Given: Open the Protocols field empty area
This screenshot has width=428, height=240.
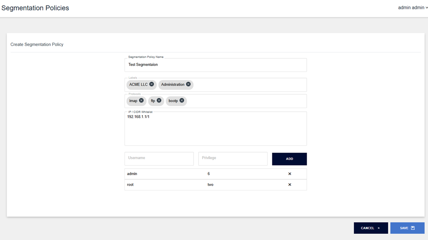Looking at the screenshot, I should (x=246, y=101).
